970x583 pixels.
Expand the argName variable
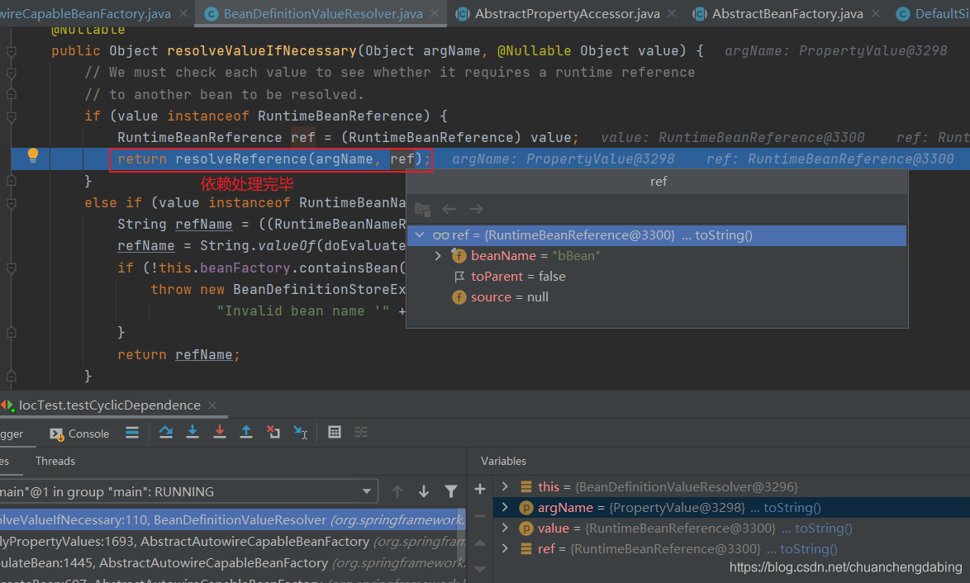click(505, 508)
